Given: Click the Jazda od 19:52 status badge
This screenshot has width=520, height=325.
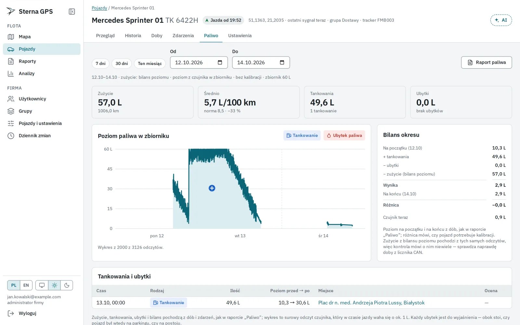Looking at the screenshot, I should coord(224,20).
